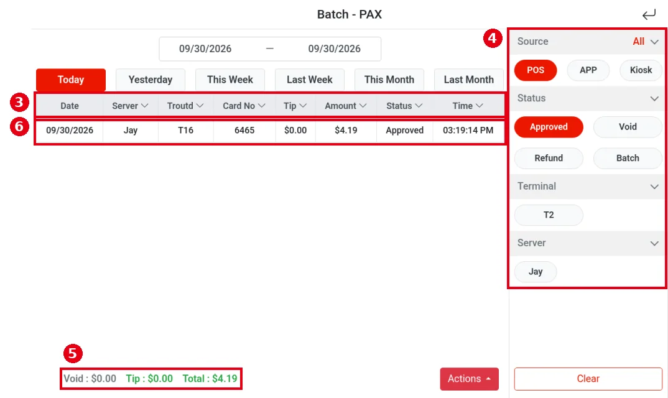
Task: Click the back return arrow icon
Action: [x=649, y=15]
